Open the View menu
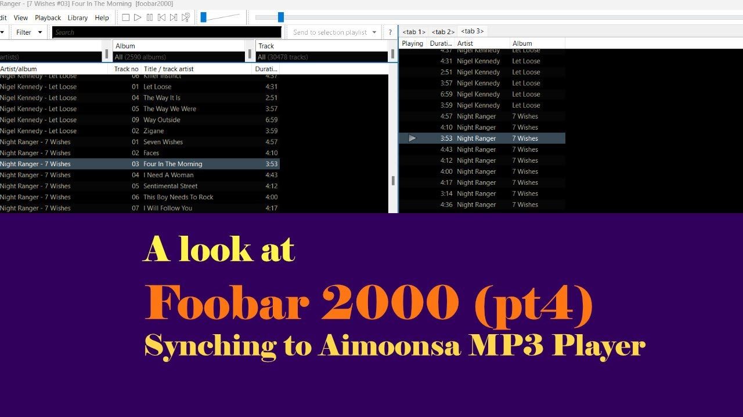743x417 pixels. 20,18
